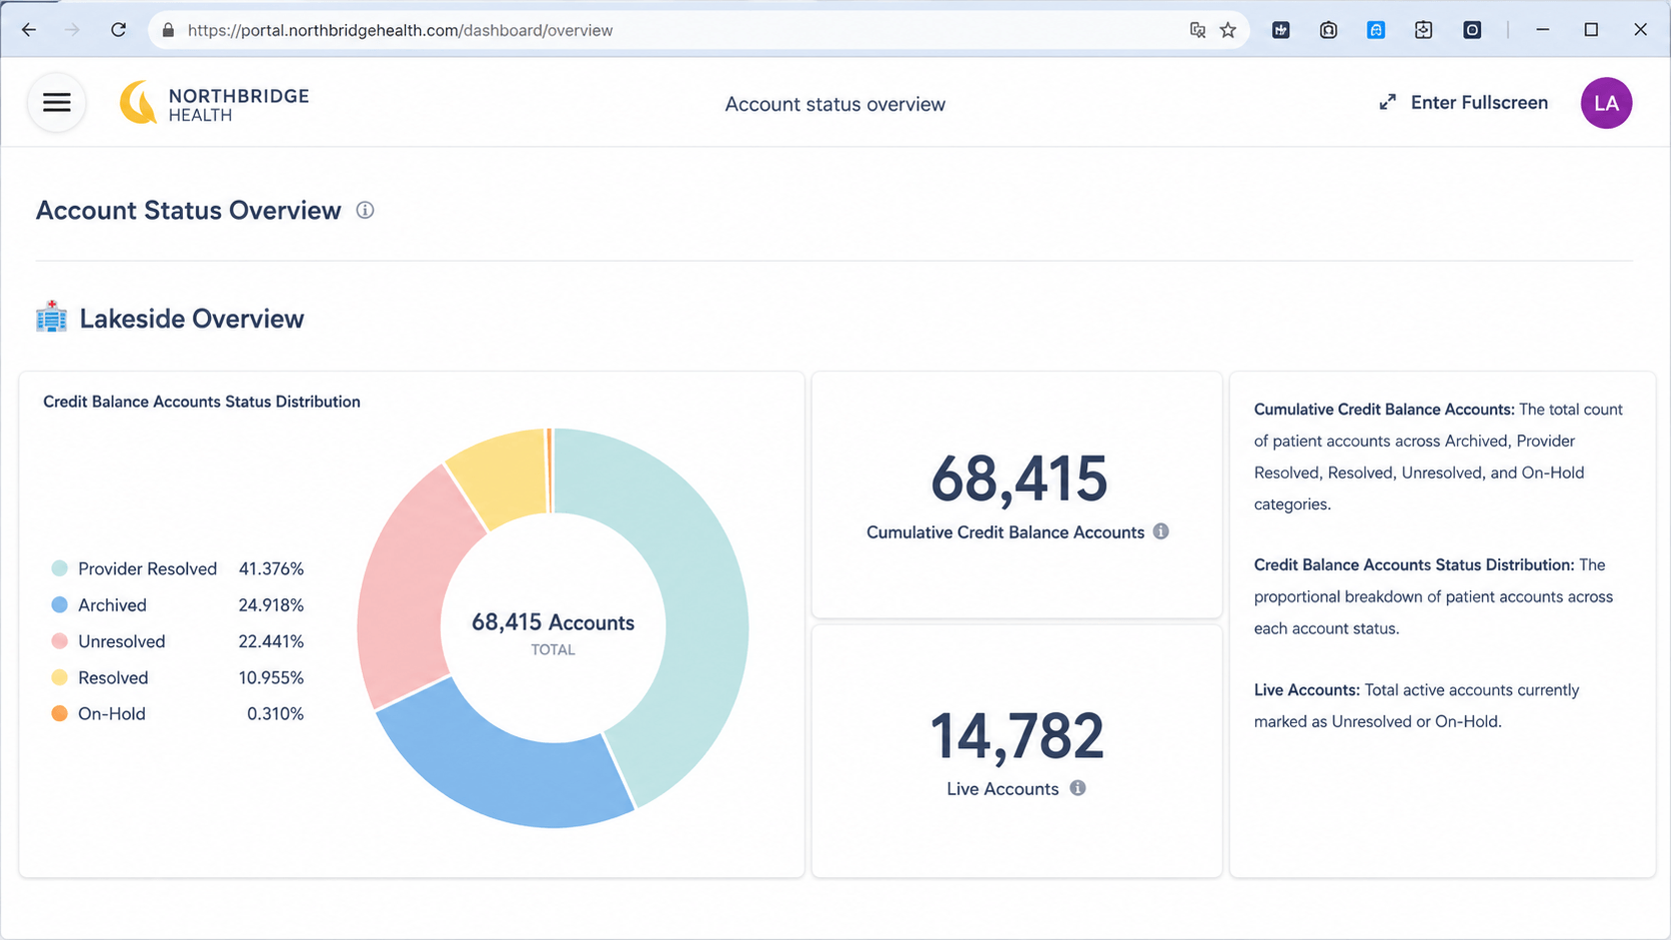Click the browser address bar URL

pos(400,30)
